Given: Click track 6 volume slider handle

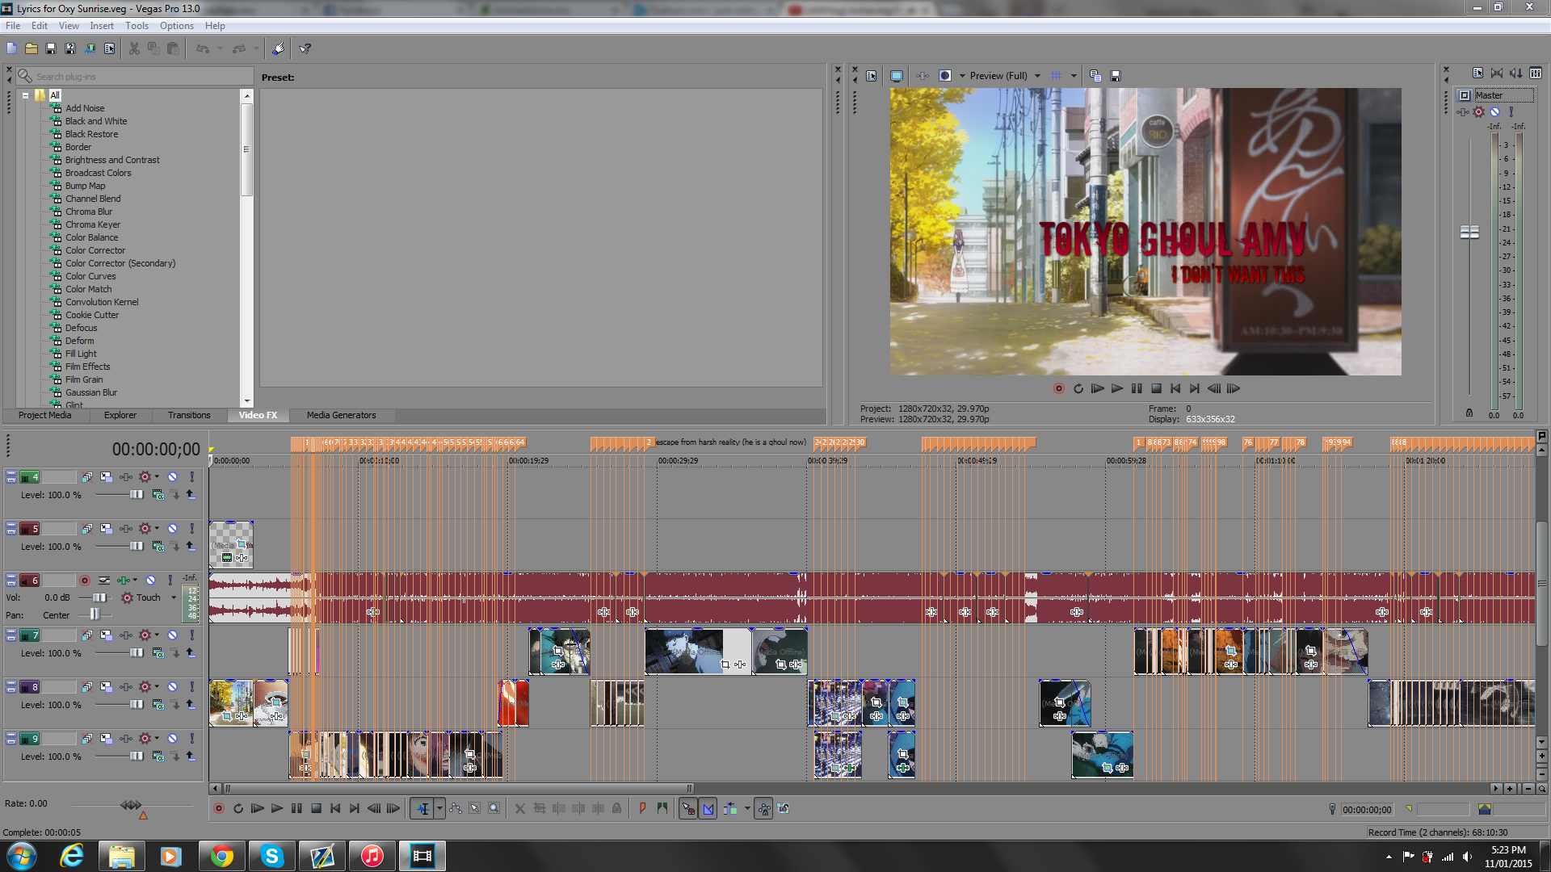Looking at the screenshot, I should (99, 598).
